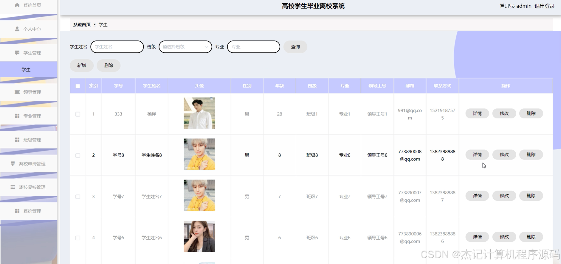The image size is (561, 264).
Task: Click the grid icon beside 班级管理
Action: (x=17, y=140)
